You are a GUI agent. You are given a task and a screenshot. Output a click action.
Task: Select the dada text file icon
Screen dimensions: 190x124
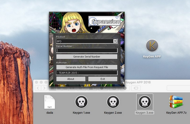(50, 102)
